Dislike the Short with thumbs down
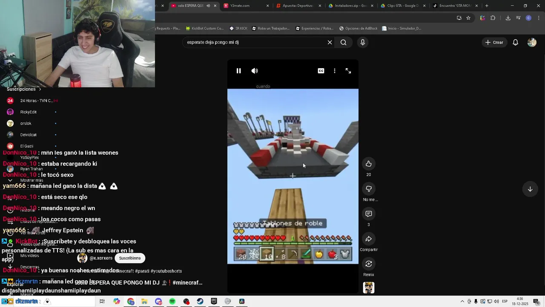Screen dimensions: 545x307 [369, 189]
